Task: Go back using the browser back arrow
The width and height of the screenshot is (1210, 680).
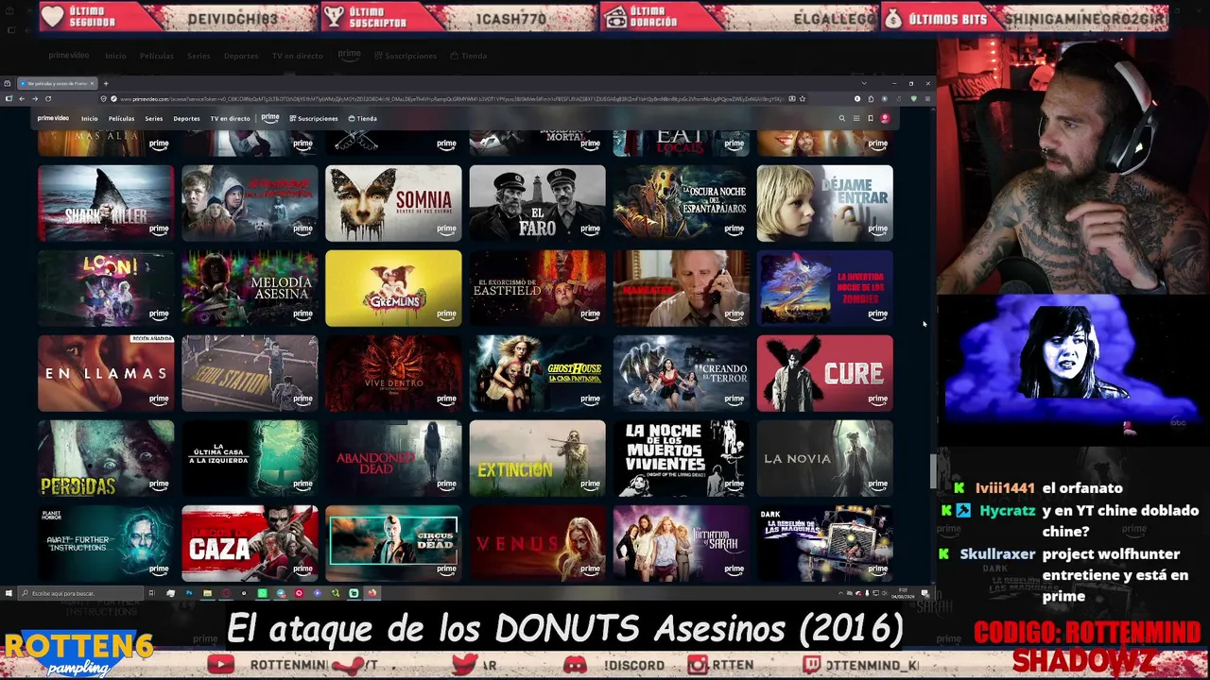Action: 21,98
